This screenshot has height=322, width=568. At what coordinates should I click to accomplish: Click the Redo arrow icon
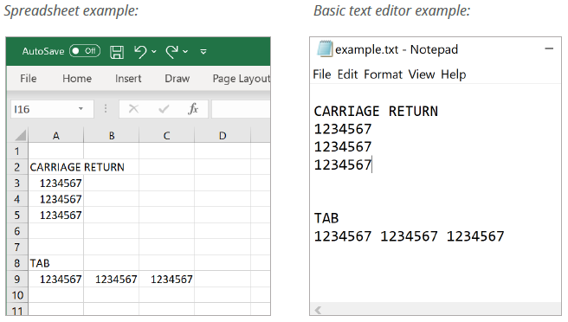(171, 51)
